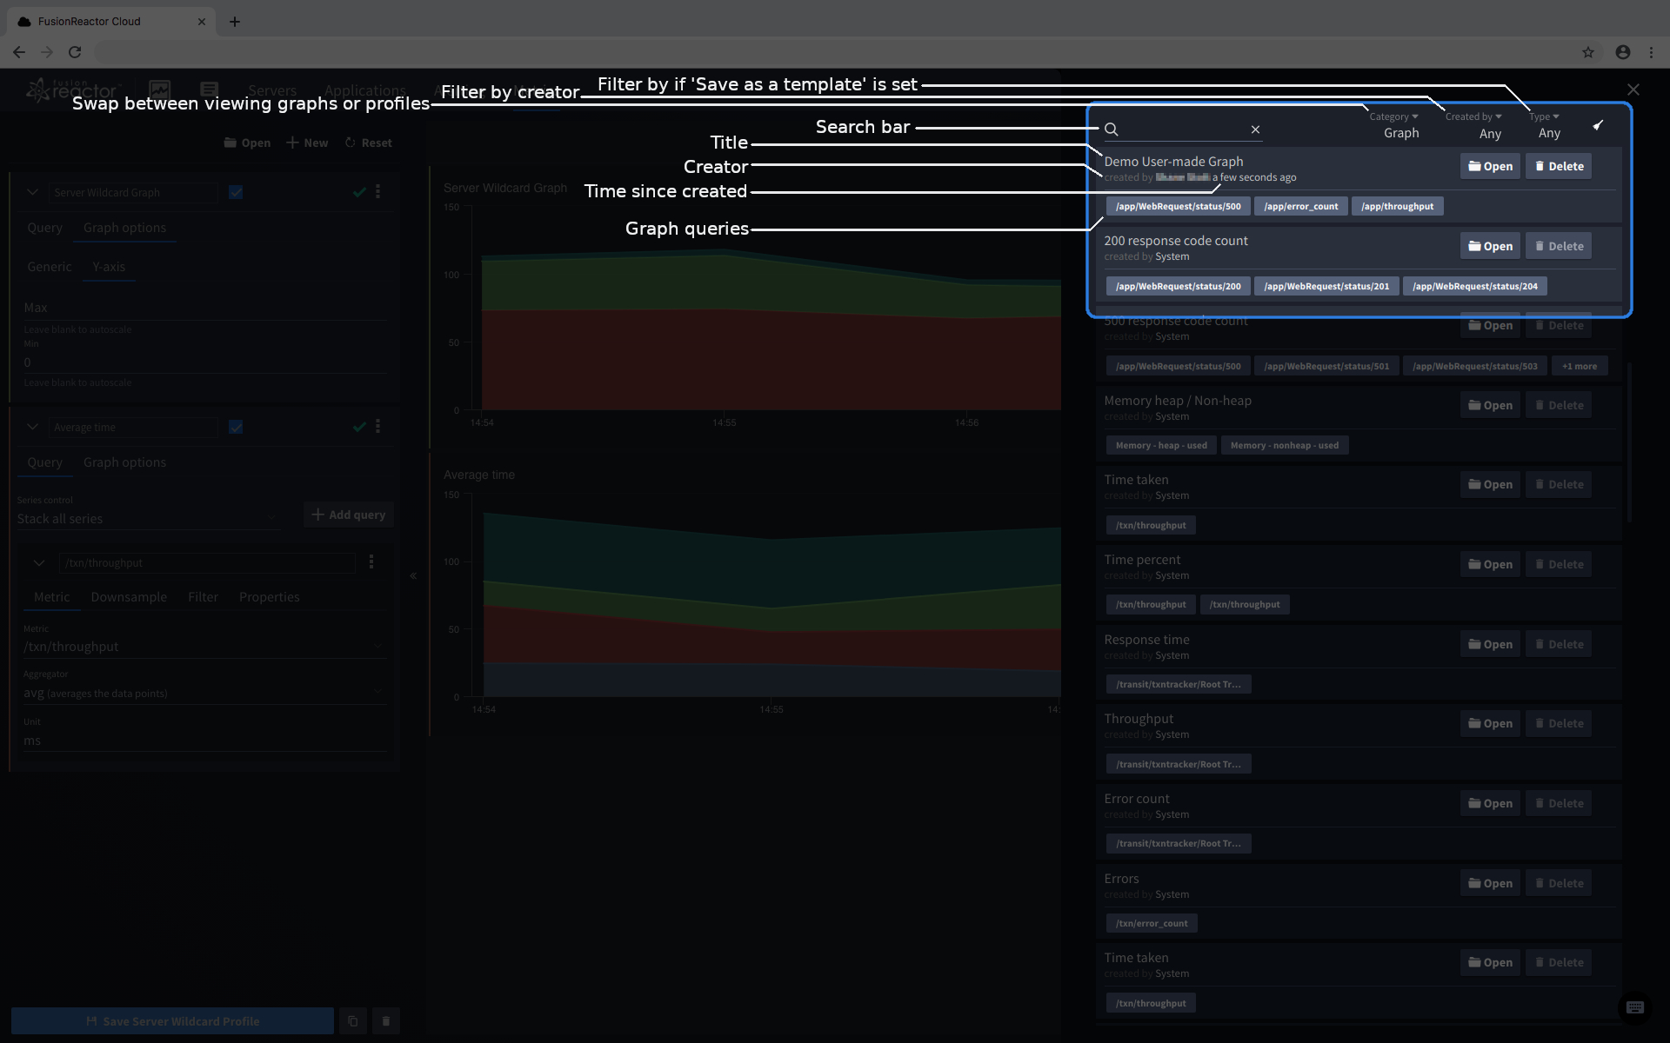Open the Error count graph
This screenshot has width=1670, height=1043.
tap(1490, 803)
